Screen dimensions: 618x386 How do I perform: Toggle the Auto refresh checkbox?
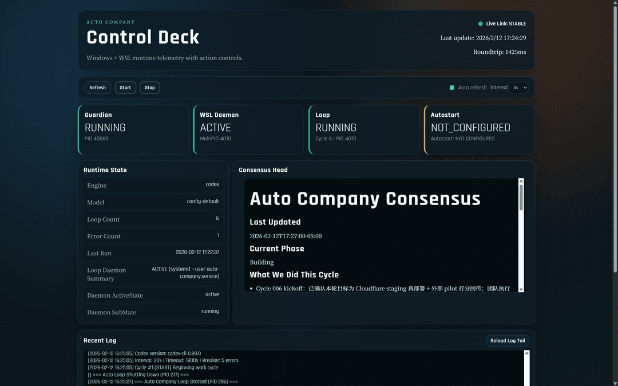pos(452,88)
